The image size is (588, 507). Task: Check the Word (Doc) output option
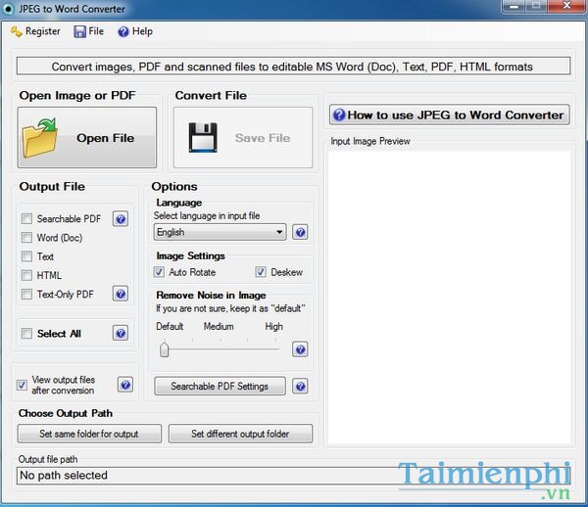(26, 238)
